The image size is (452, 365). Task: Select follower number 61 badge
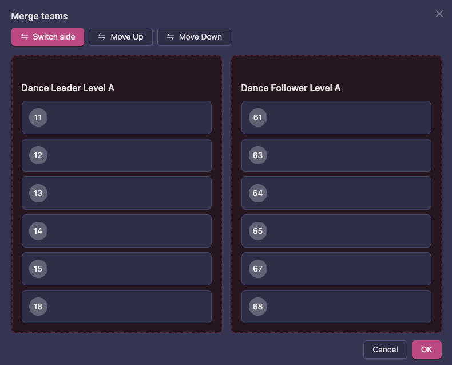pyautogui.click(x=258, y=117)
